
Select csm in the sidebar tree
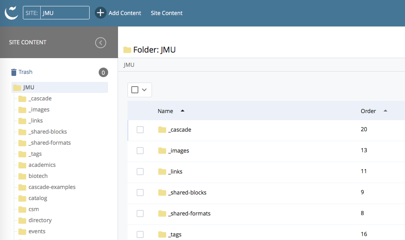pos(34,209)
